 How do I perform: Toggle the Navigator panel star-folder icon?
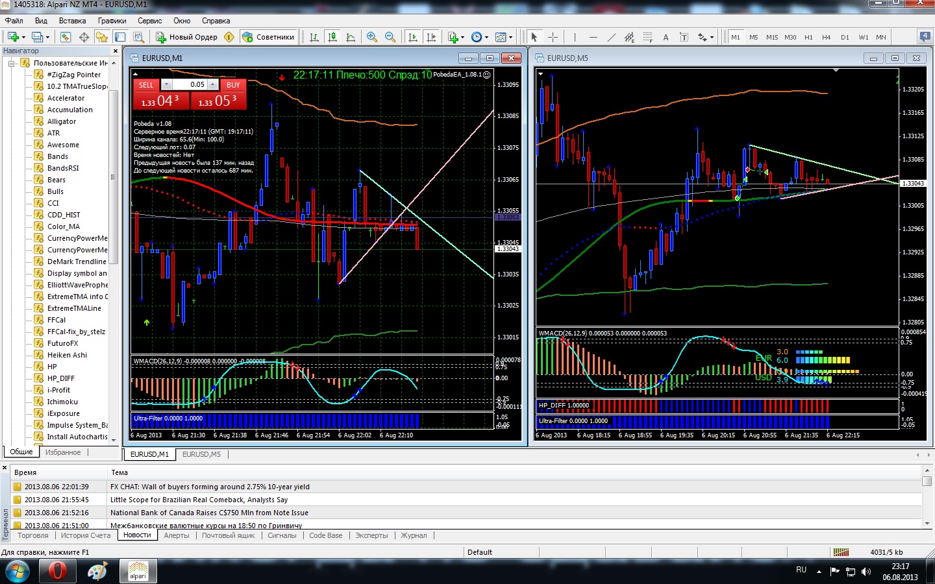(102, 37)
